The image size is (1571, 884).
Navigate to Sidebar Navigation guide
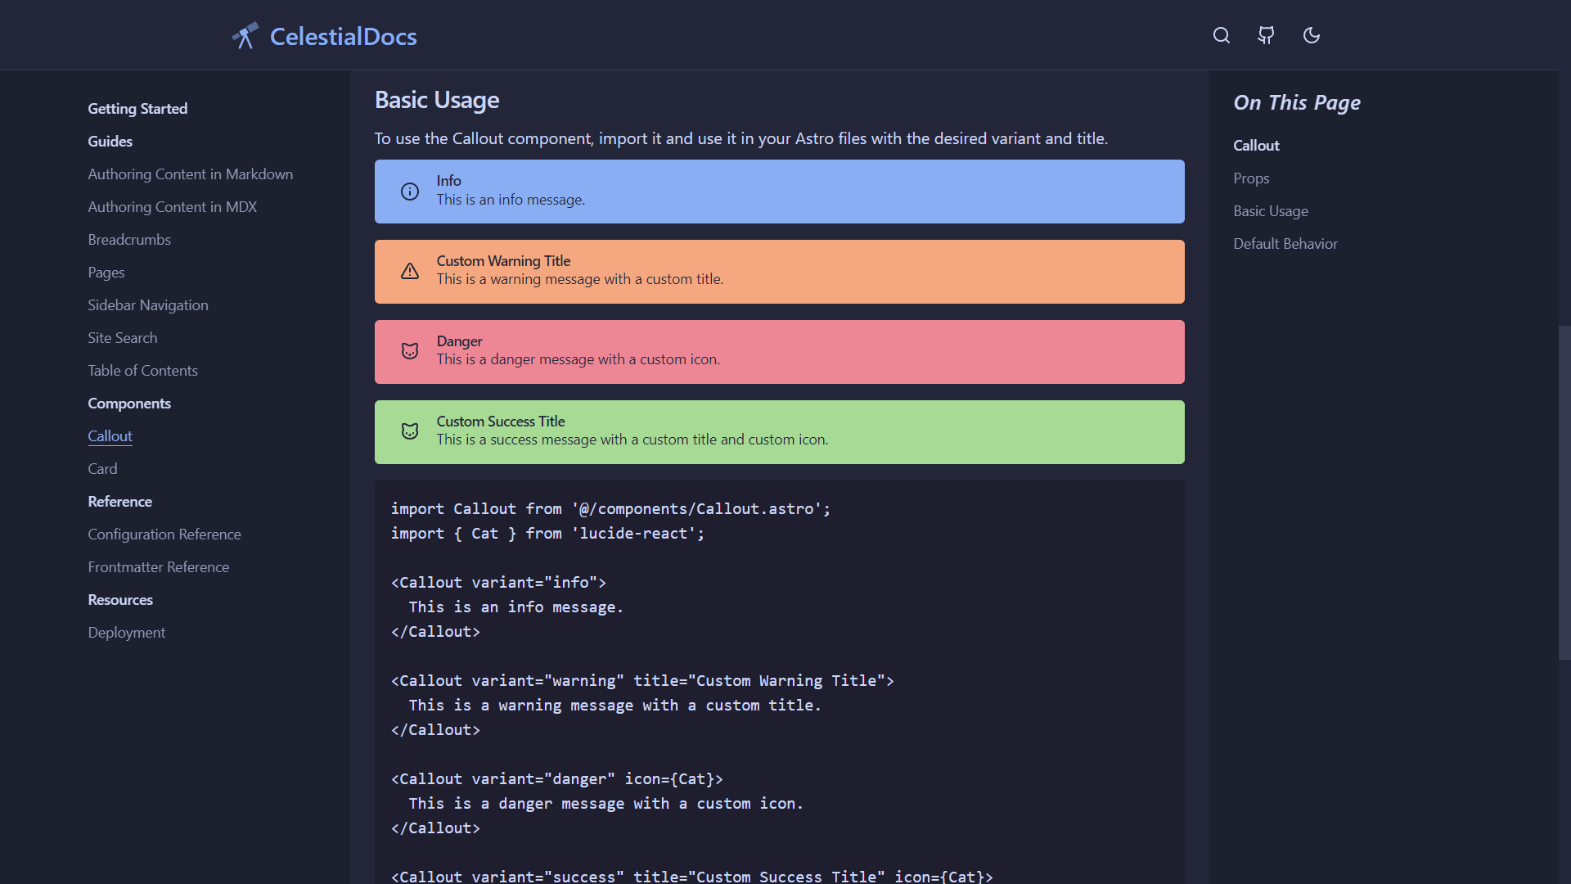point(148,305)
